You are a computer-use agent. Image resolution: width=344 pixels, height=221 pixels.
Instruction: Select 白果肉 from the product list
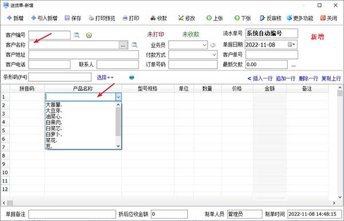click(80, 123)
